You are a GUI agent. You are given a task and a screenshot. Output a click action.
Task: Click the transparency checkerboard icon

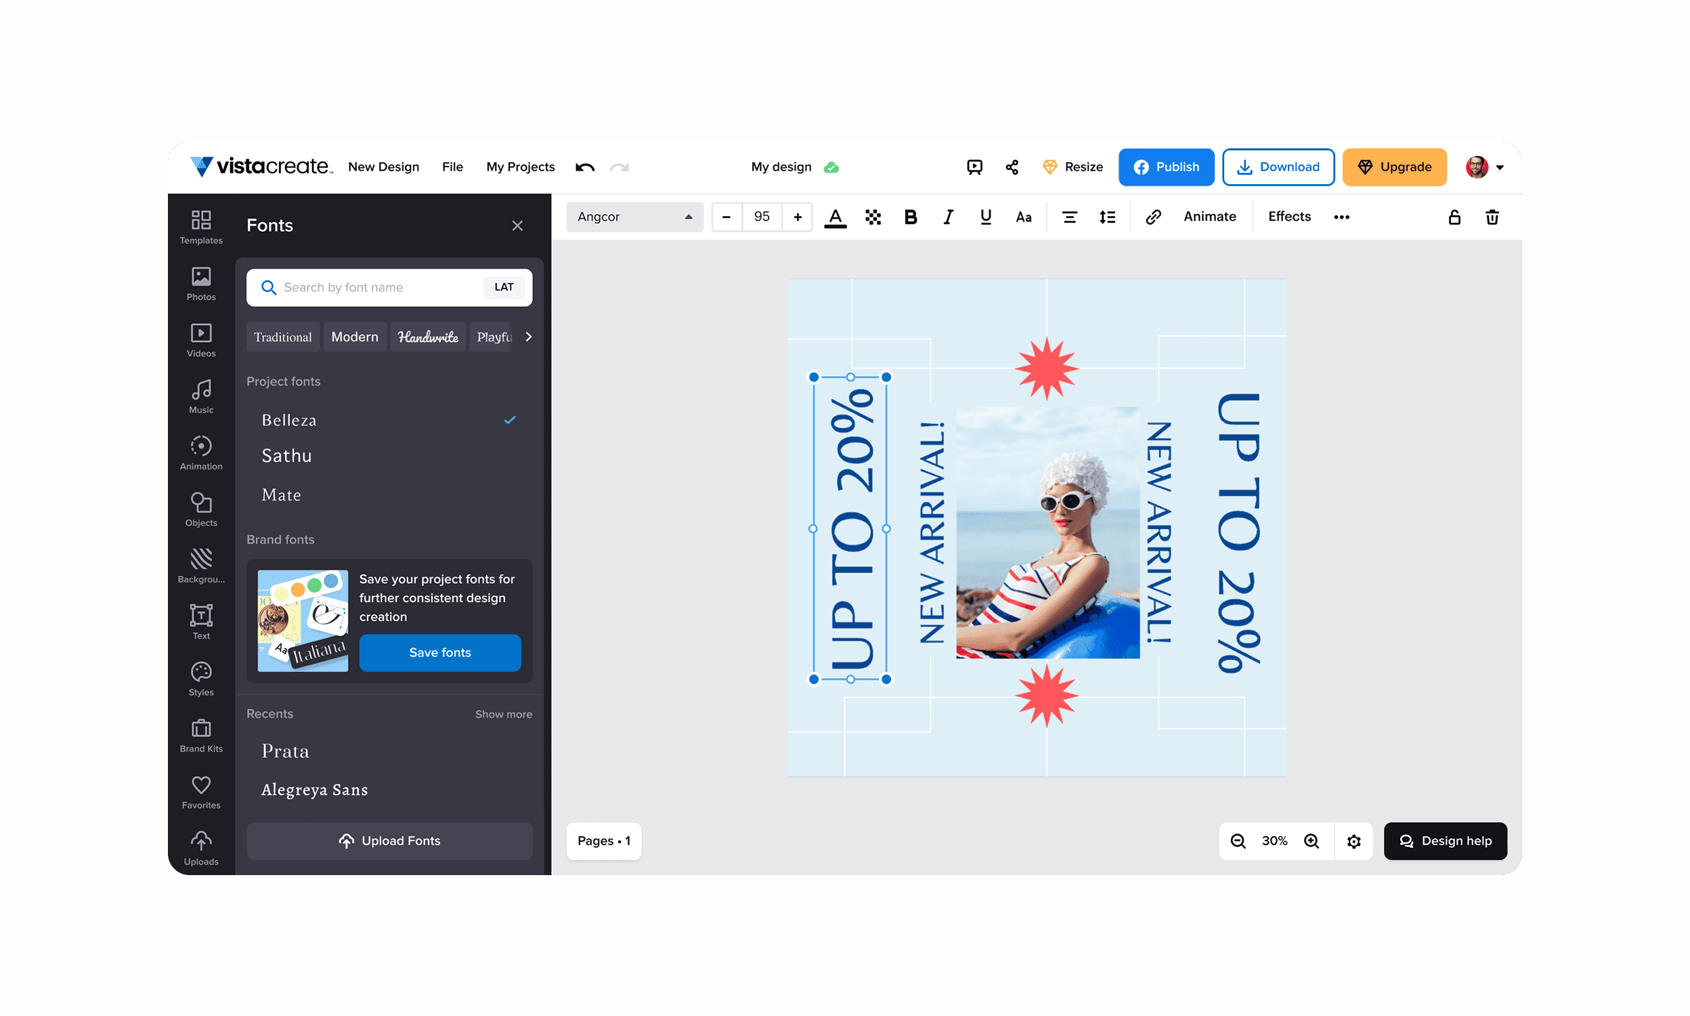click(x=872, y=217)
